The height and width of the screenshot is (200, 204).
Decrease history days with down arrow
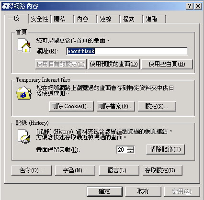131,151
